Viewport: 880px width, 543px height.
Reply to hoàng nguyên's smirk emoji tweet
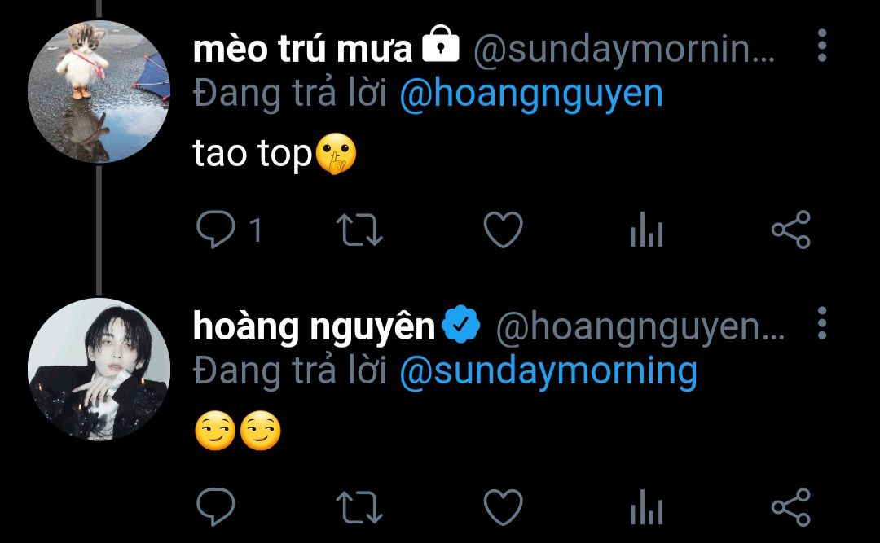click(217, 507)
